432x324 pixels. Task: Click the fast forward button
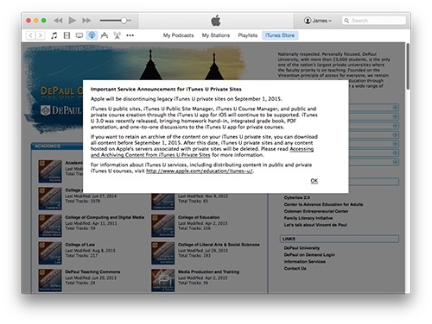coord(86,21)
